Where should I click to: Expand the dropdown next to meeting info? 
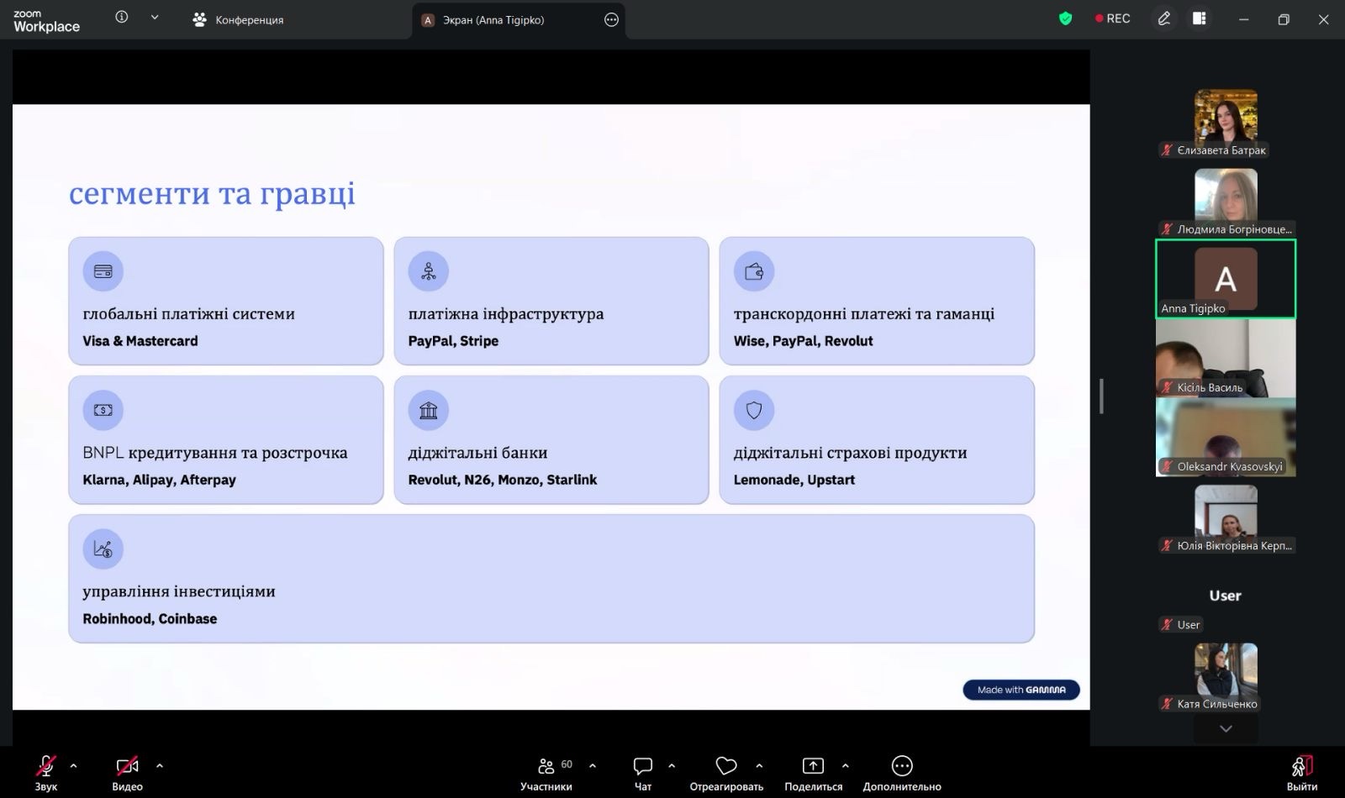155,18
